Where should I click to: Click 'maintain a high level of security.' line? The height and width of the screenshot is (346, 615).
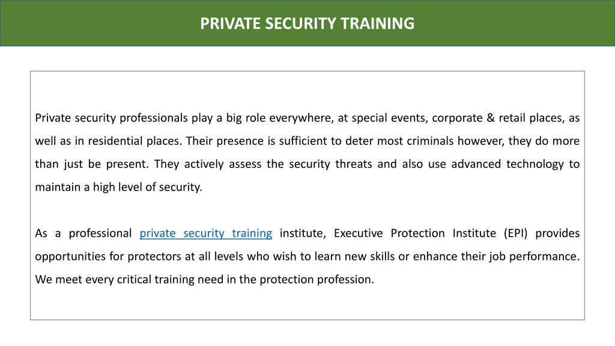coord(118,187)
